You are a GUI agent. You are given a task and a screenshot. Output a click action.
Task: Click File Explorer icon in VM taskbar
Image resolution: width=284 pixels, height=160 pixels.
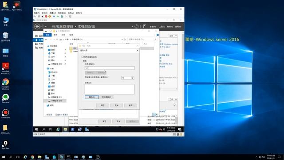pos(65,129)
